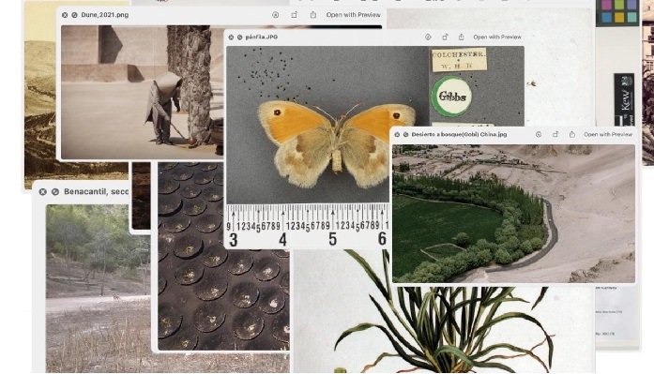Open Markup for Desierto a bosque image

[x=539, y=135]
